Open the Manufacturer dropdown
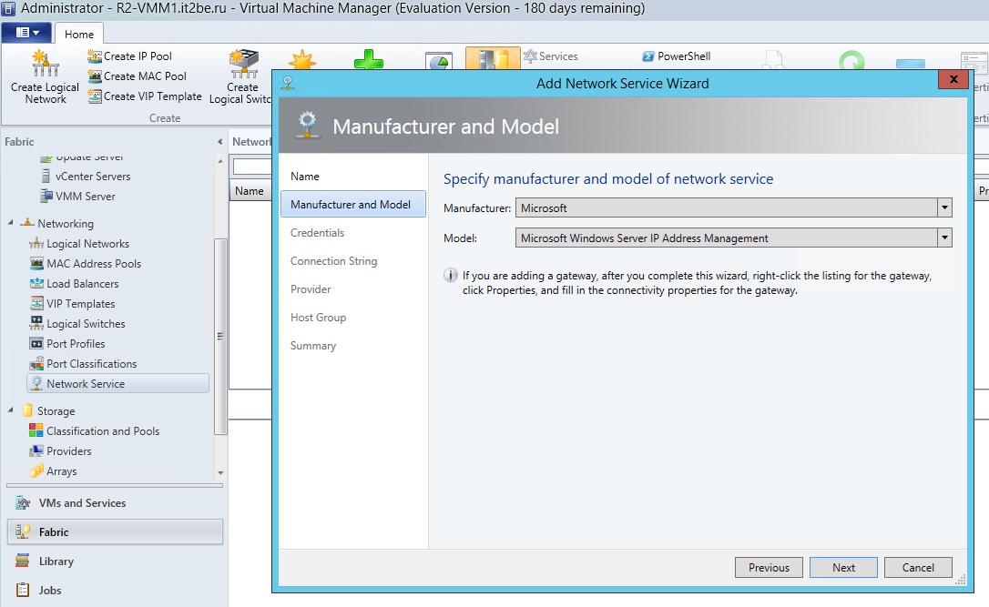 coord(944,207)
